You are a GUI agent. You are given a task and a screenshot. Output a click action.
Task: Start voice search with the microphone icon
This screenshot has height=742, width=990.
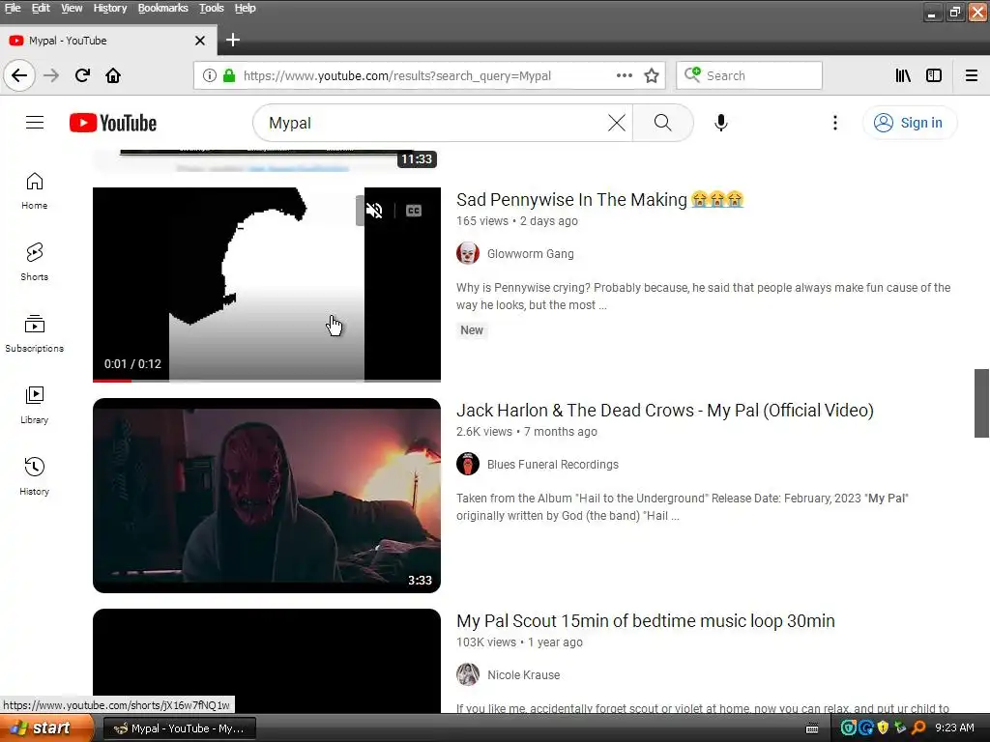(721, 123)
